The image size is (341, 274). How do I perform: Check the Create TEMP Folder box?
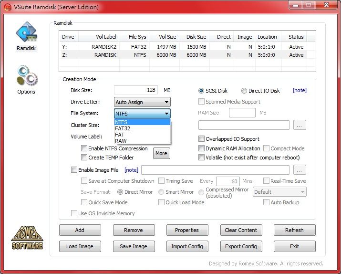point(84,158)
